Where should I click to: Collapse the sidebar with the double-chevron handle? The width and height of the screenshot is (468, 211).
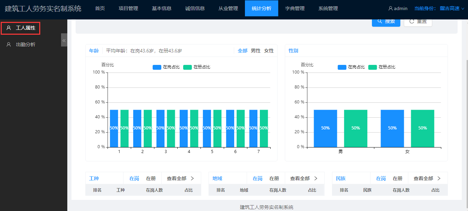(x=64, y=40)
